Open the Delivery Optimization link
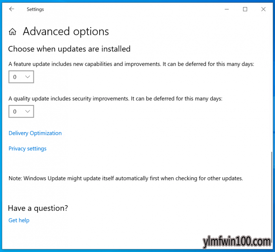 click(x=35, y=133)
